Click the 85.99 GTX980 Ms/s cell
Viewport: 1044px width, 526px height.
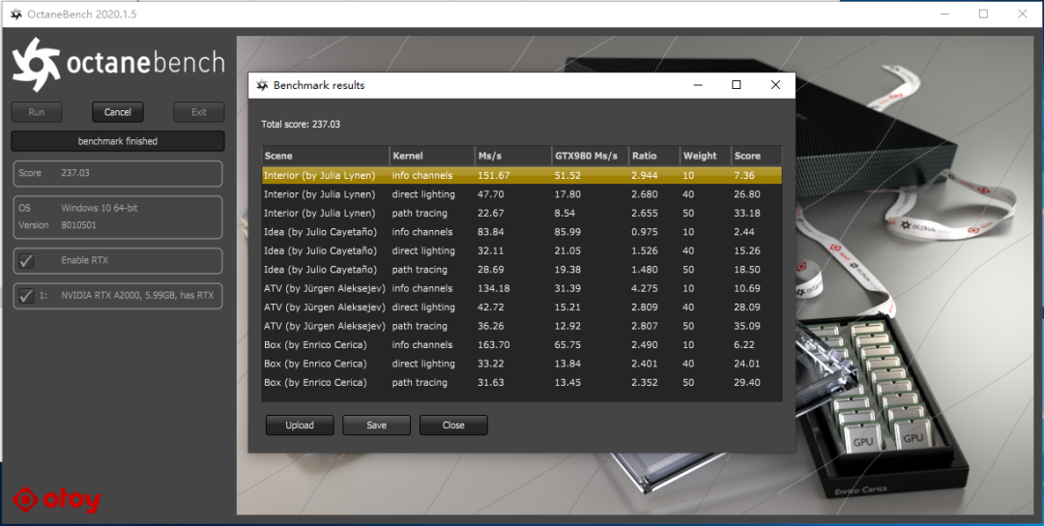568,232
